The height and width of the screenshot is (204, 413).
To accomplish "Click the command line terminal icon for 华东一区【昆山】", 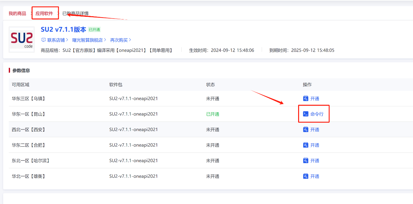I will click(x=306, y=114).
